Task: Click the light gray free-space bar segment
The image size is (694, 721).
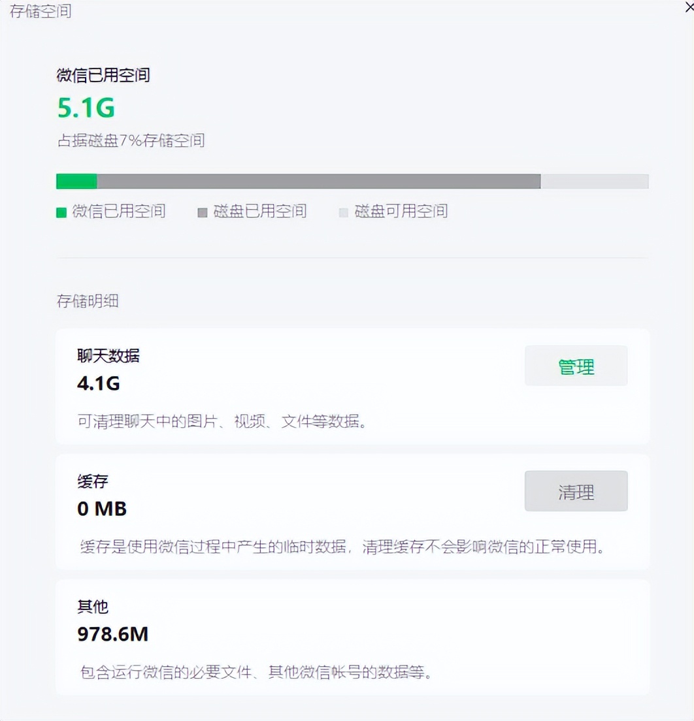Action: (x=594, y=181)
